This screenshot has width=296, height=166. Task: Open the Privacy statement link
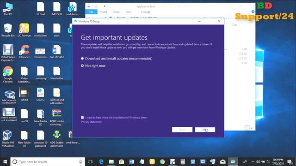91,122
